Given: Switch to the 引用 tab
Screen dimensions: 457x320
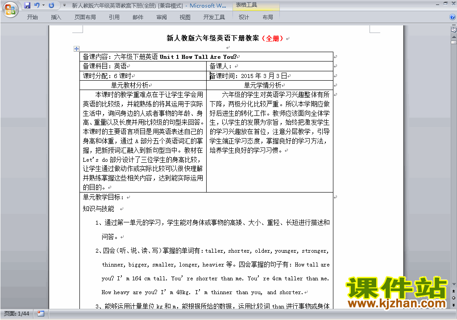Looking at the screenshot, I should [x=114, y=17].
